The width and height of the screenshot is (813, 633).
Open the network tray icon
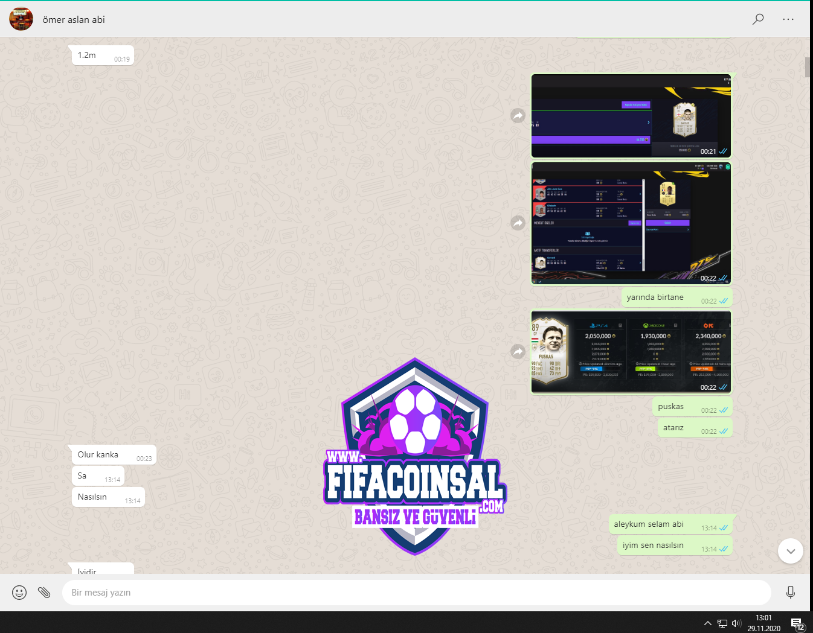tap(722, 623)
